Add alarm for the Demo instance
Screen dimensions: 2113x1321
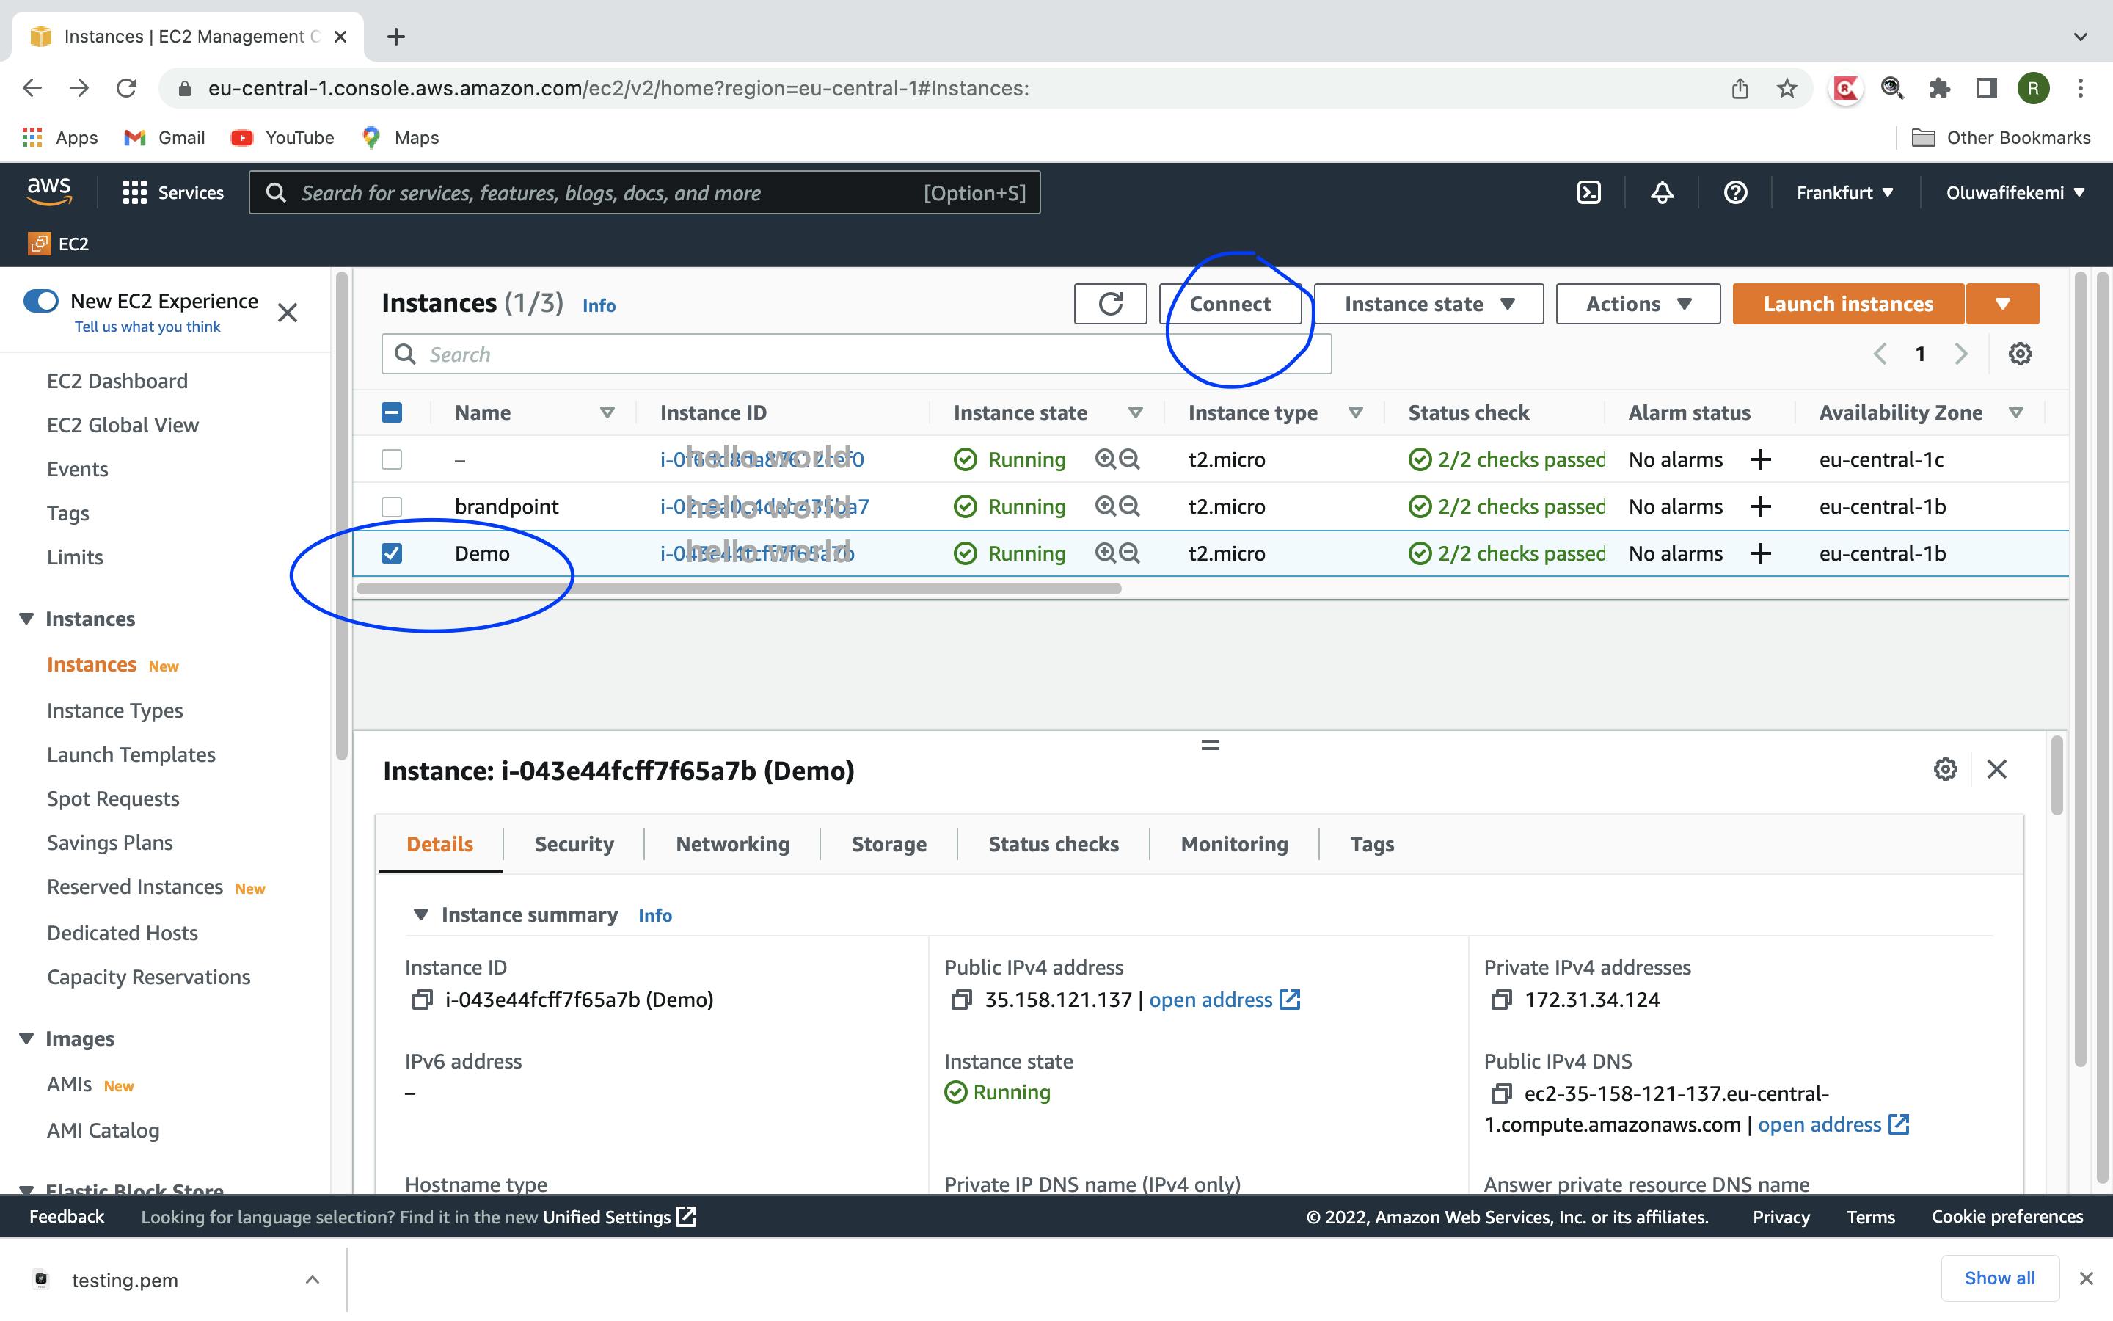1760,553
